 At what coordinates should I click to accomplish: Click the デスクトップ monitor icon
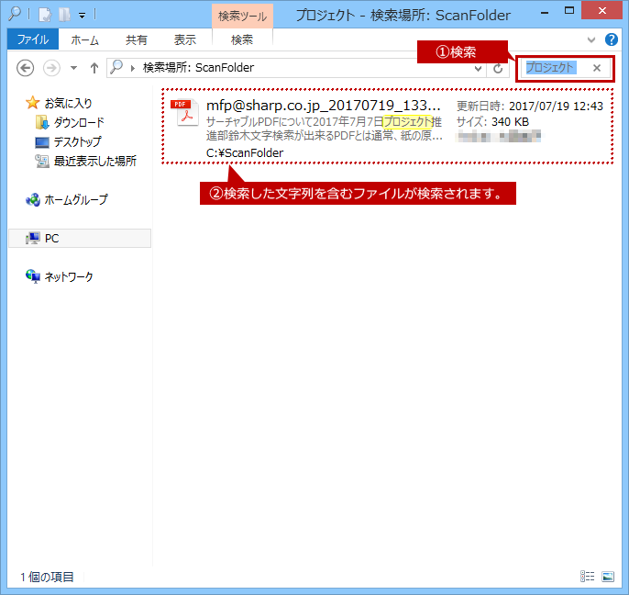pos(42,142)
